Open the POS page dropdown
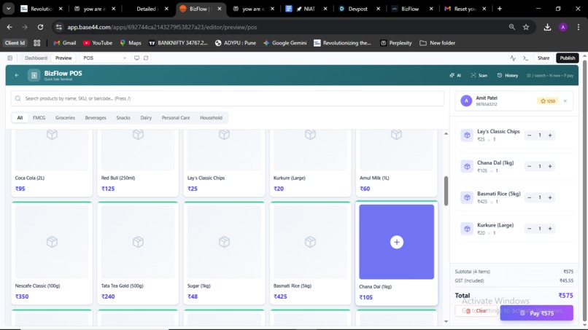588x330 pixels. pyautogui.click(x=104, y=58)
